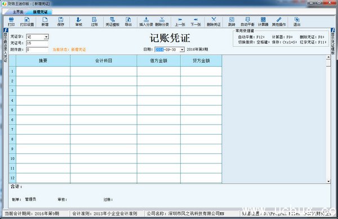Click the 保存: Ctrl+S shortcut hint

tap(284, 42)
